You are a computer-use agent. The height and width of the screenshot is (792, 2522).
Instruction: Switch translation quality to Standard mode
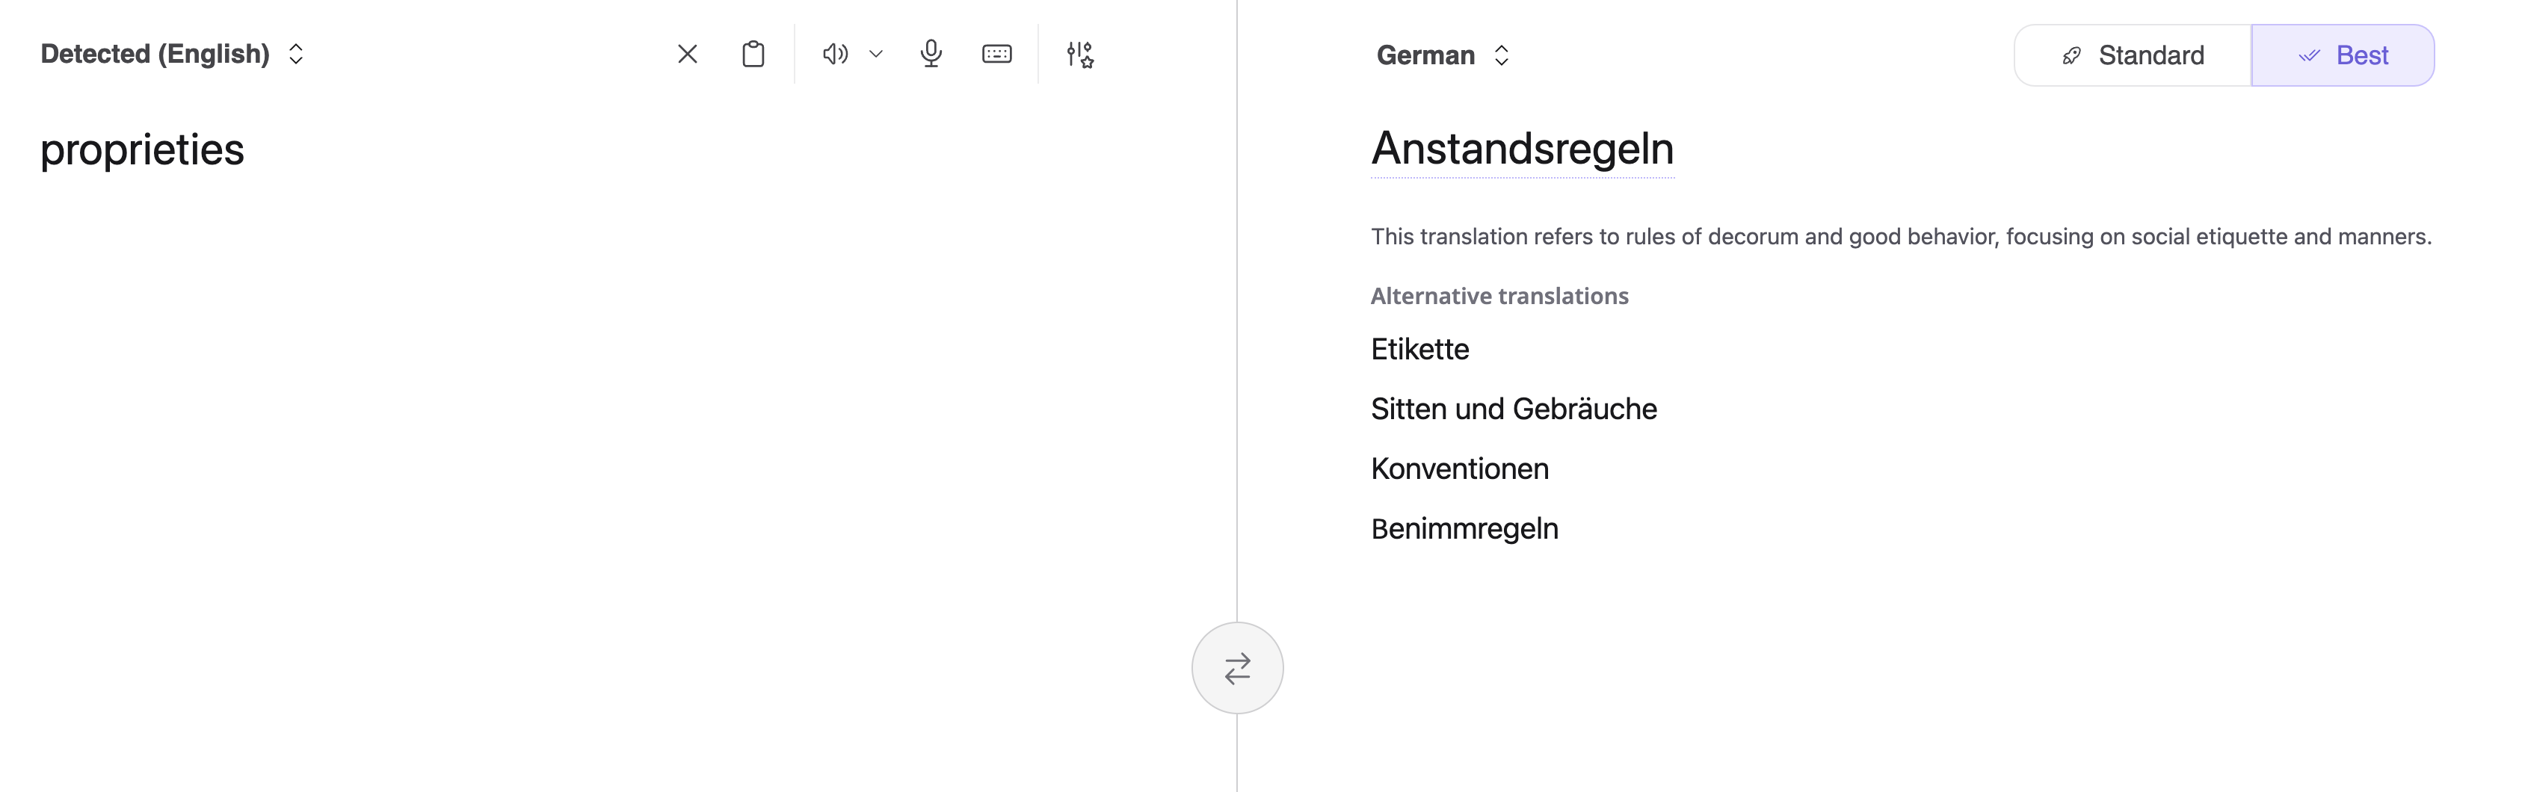pyautogui.click(x=2150, y=55)
